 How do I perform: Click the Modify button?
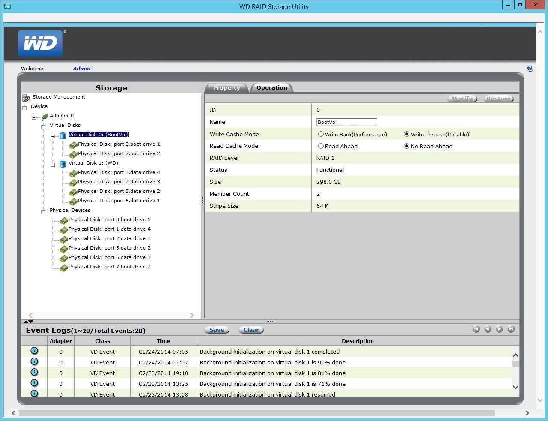462,99
